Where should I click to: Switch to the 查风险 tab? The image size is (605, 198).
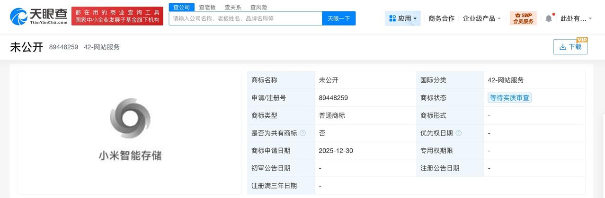coord(258,7)
